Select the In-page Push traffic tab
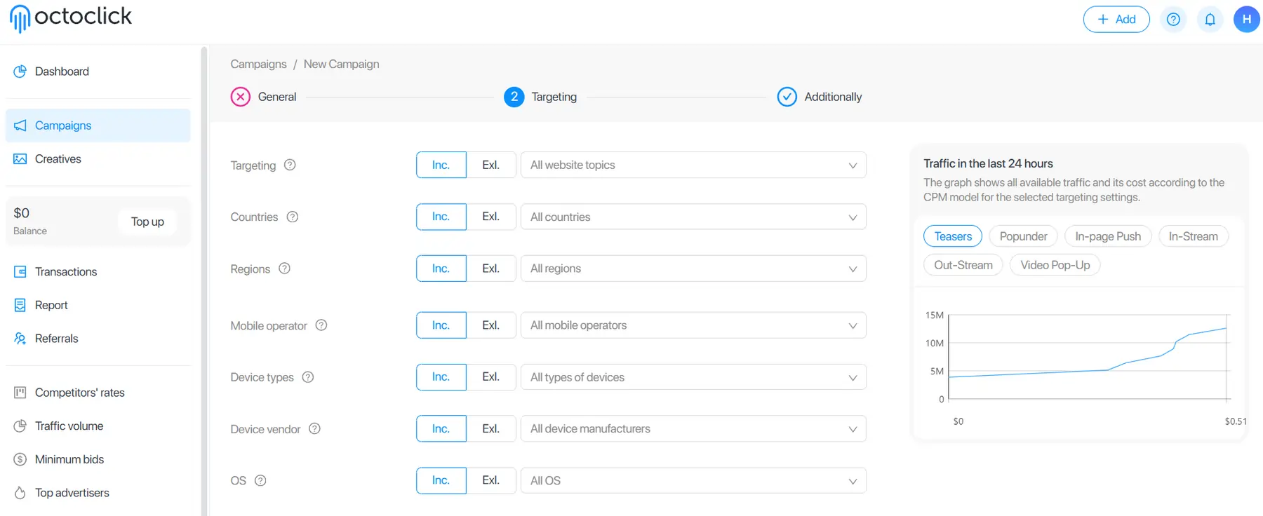This screenshot has width=1263, height=516. coord(1108,236)
